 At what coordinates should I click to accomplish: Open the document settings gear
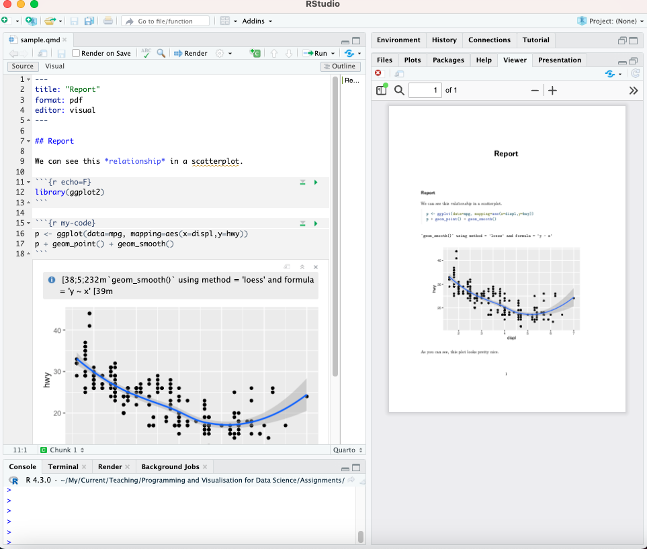click(220, 53)
